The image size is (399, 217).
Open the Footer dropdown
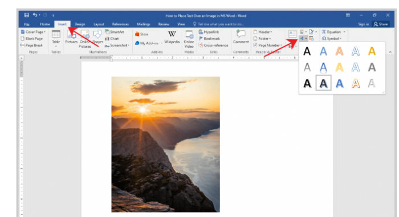point(262,38)
